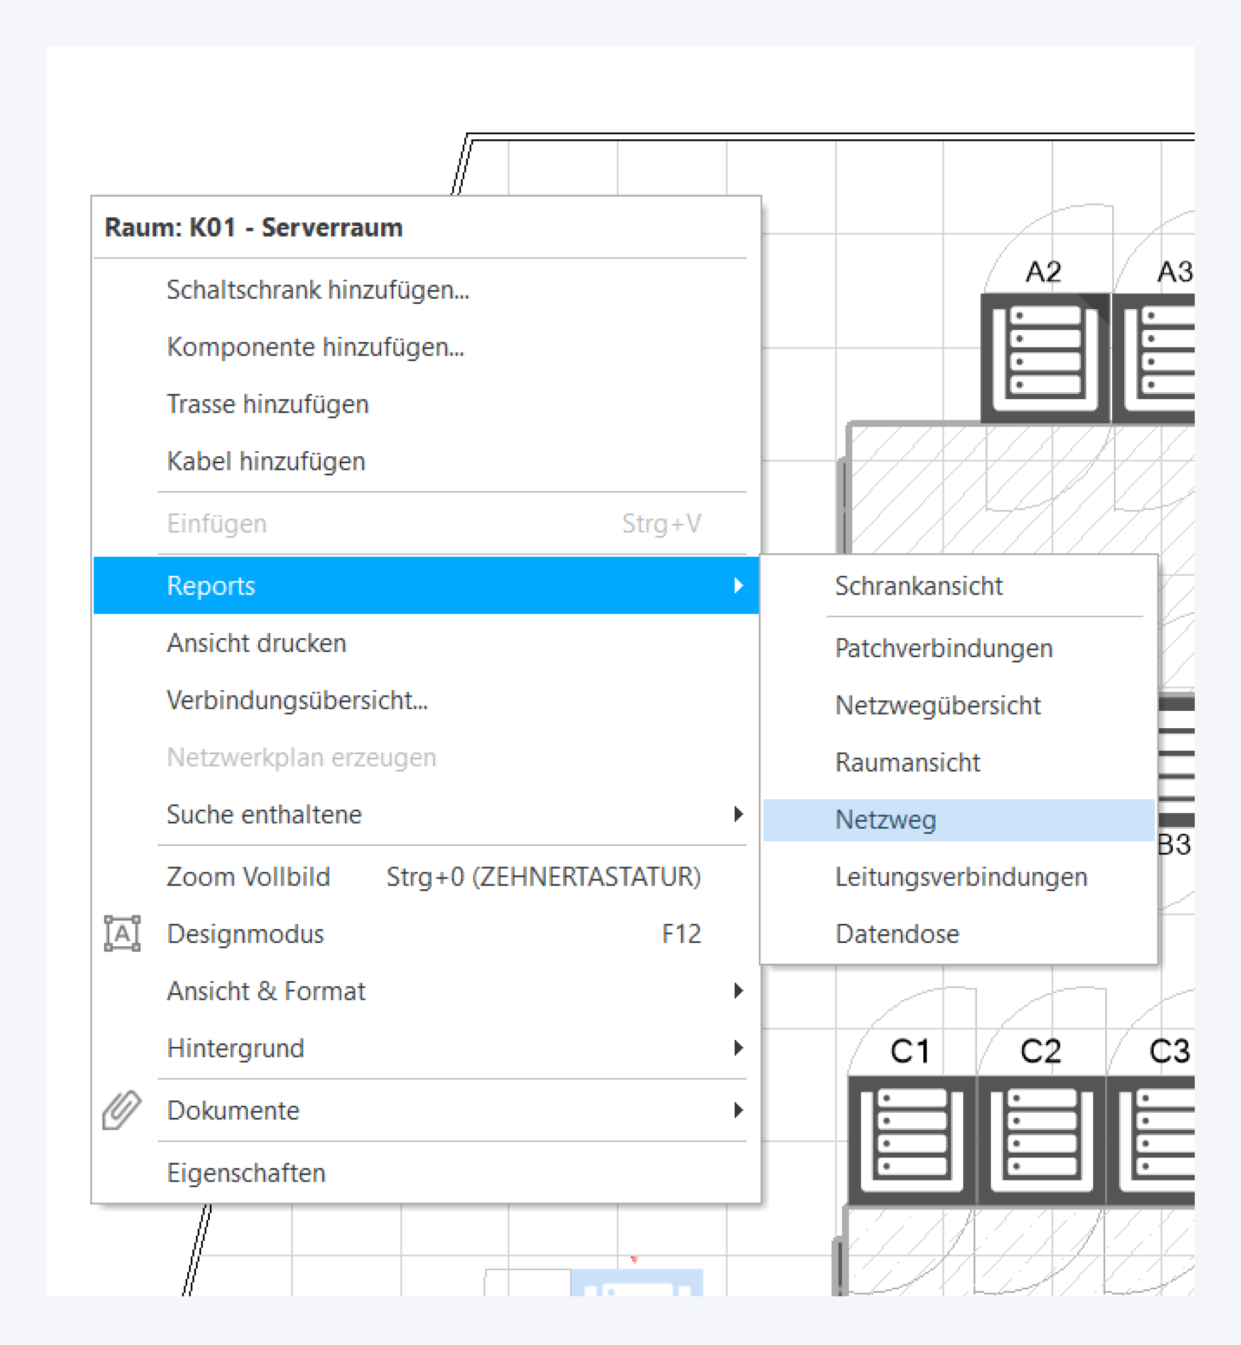Expand the Reports submenu arrow

[738, 586]
